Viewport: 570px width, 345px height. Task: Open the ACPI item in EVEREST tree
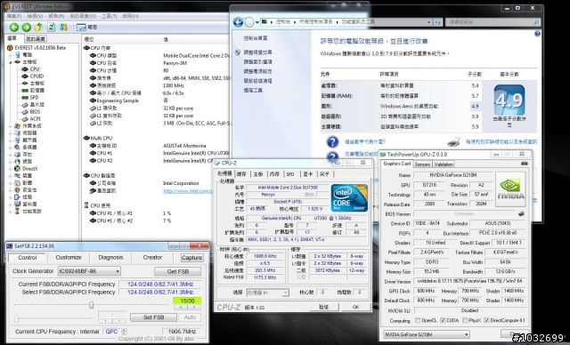(35, 118)
